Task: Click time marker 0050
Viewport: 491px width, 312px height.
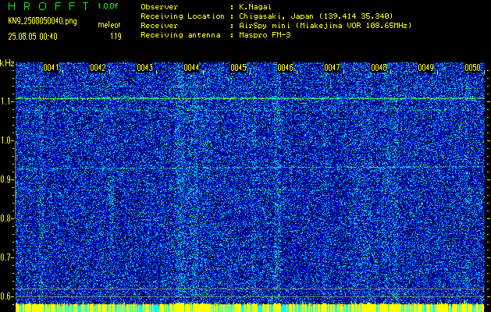Action: (472, 68)
